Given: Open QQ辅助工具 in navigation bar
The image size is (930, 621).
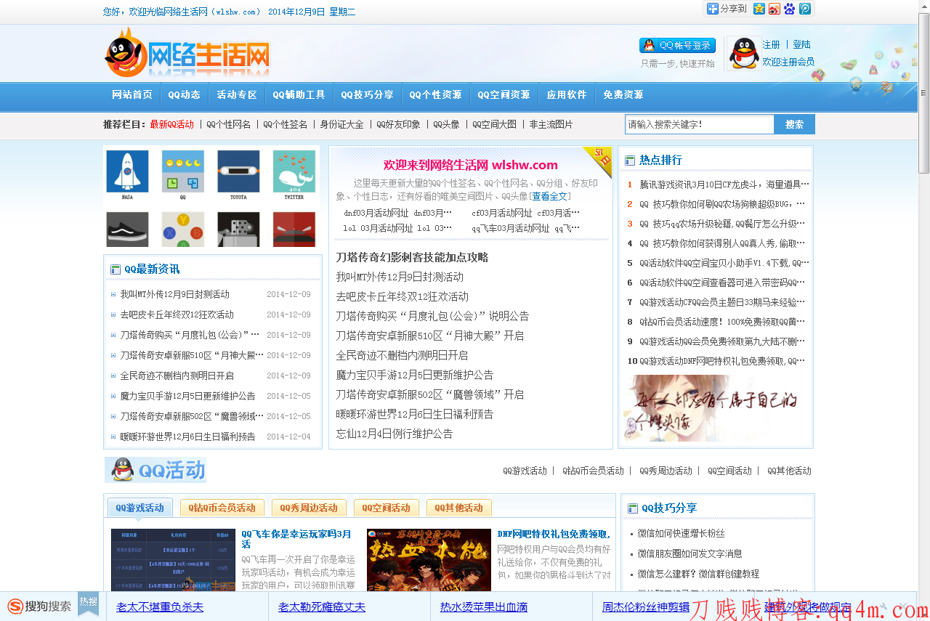Looking at the screenshot, I should point(299,95).
